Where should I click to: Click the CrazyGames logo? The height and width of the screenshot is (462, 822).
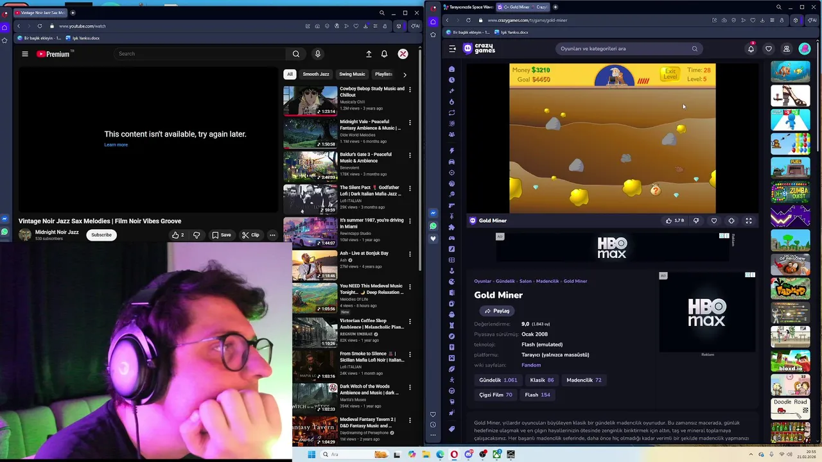click(479, 49)
